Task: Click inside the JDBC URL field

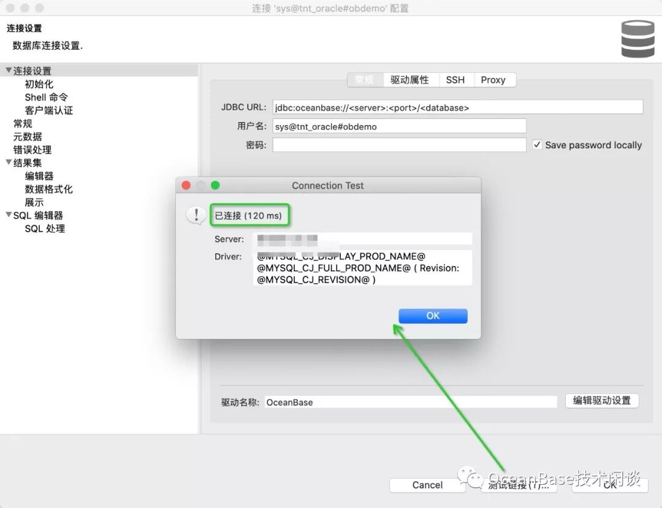Action: tap(458, 108)
